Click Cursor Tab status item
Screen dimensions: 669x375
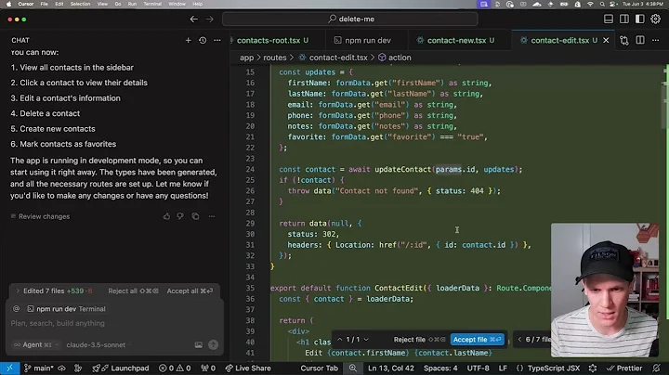[319, 369]
